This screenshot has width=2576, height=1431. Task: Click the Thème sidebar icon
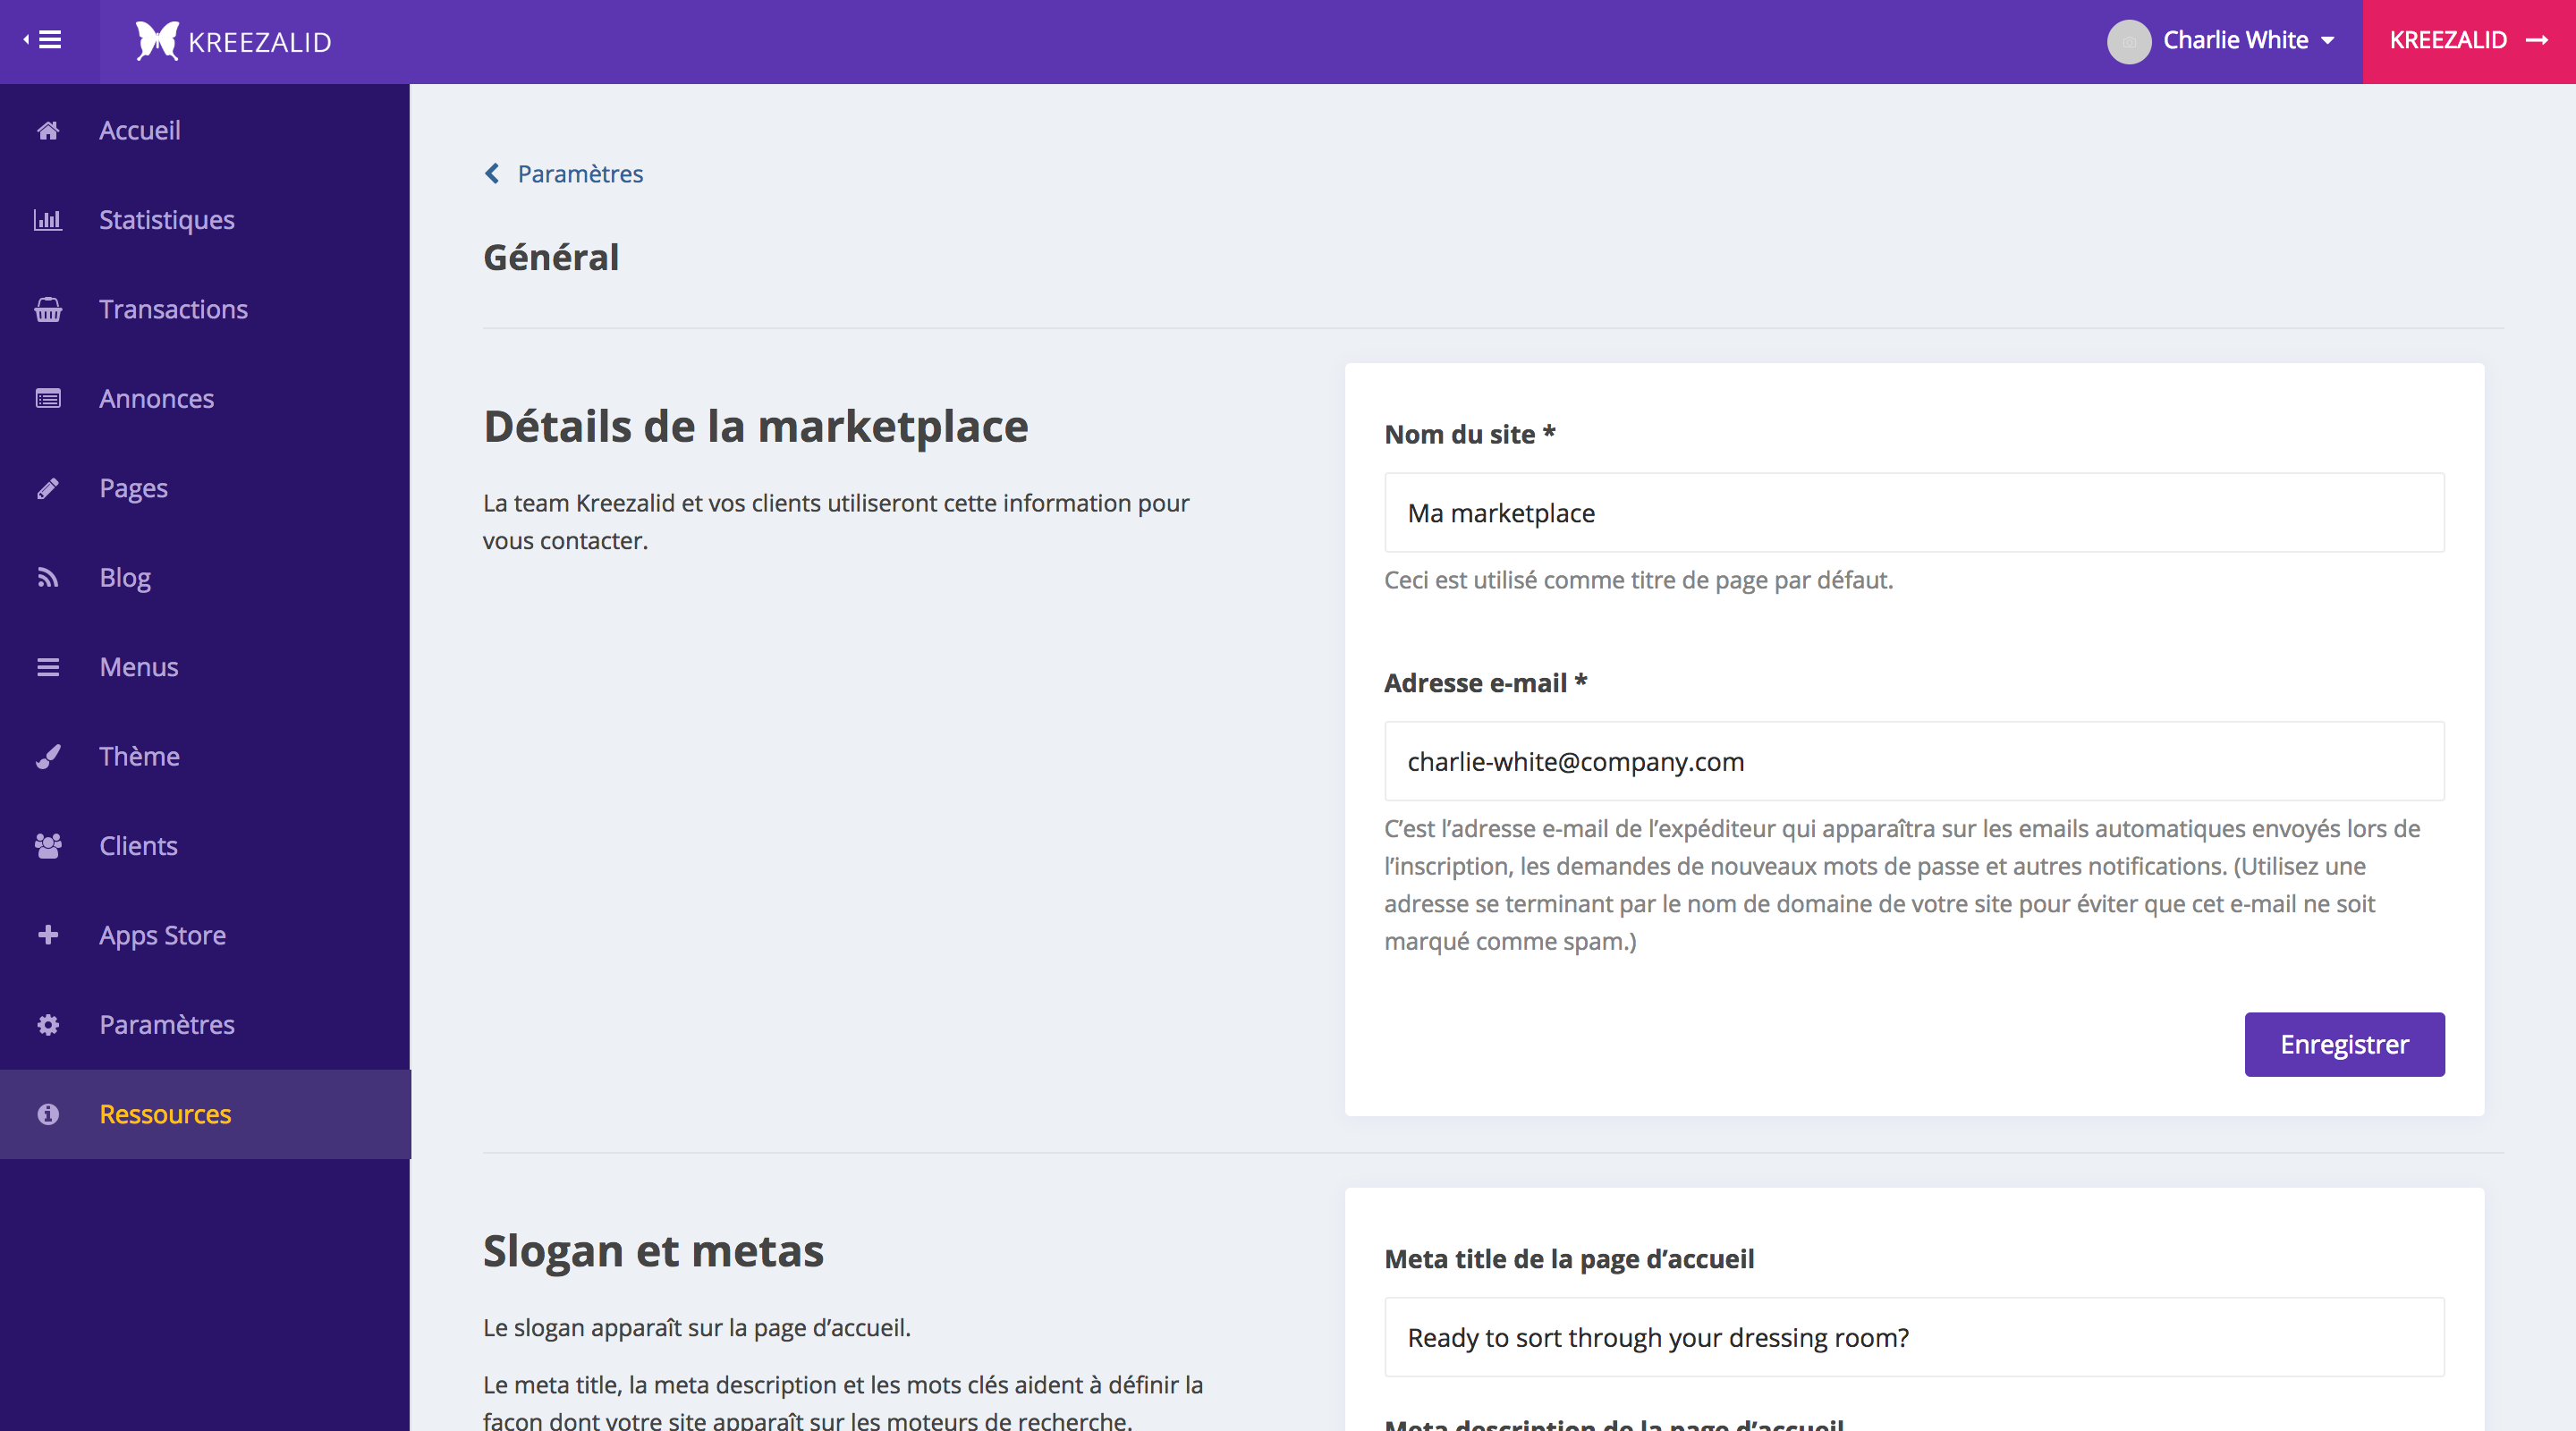[47, 756]
